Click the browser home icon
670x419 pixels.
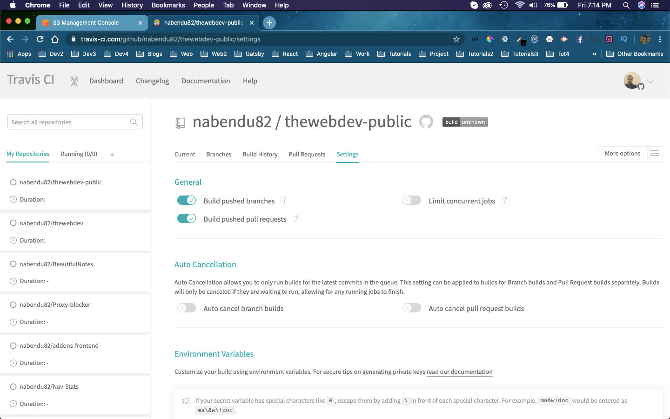[55, 39]
